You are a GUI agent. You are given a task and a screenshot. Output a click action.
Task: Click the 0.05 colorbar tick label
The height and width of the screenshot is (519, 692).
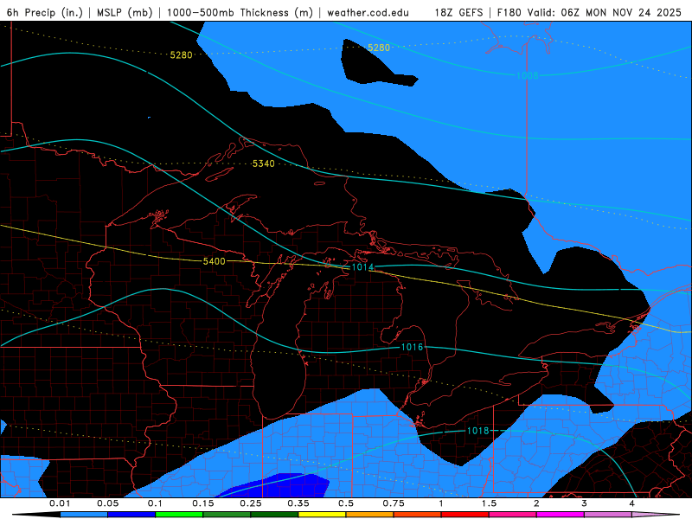[x=107, y=503]
